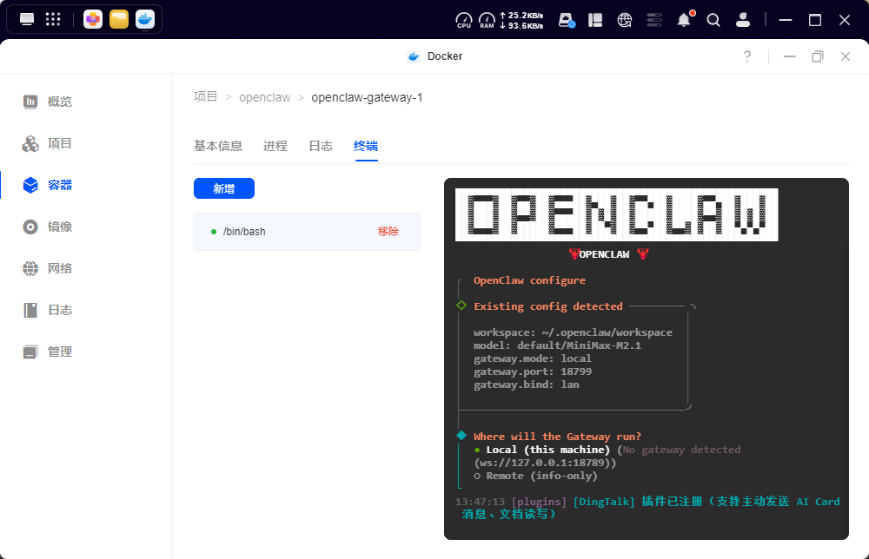
Task: Open the 管理 (Management) sidebar section
Action: coord(52,351)
